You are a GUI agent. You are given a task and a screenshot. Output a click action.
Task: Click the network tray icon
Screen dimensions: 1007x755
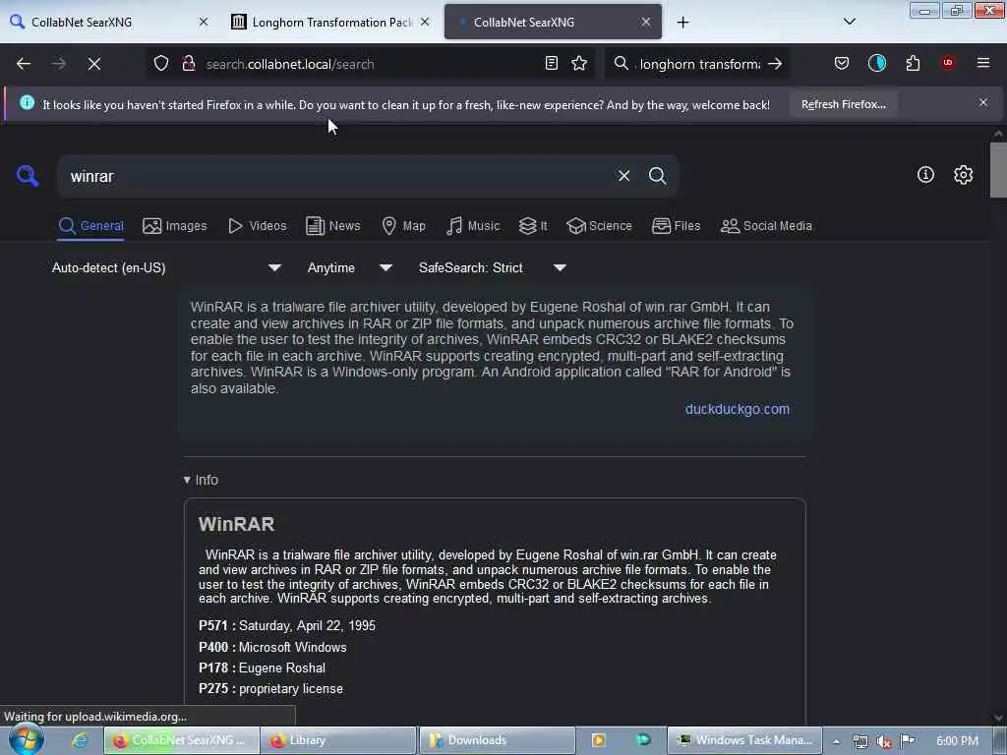tap(860, 741)
